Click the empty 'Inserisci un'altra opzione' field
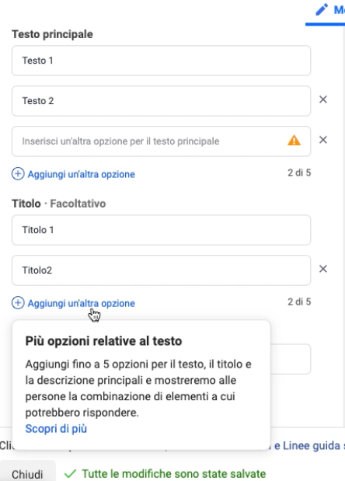The image size is (345, 481). point(161,141)
